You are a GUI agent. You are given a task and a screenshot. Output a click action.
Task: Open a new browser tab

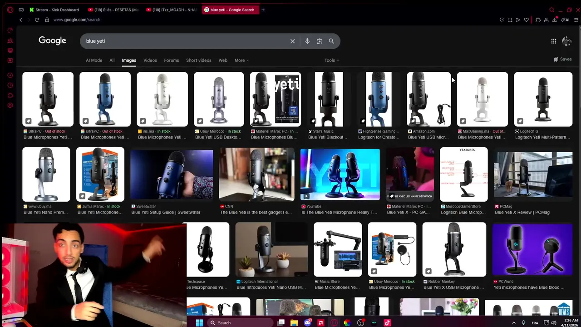[263, 10]
